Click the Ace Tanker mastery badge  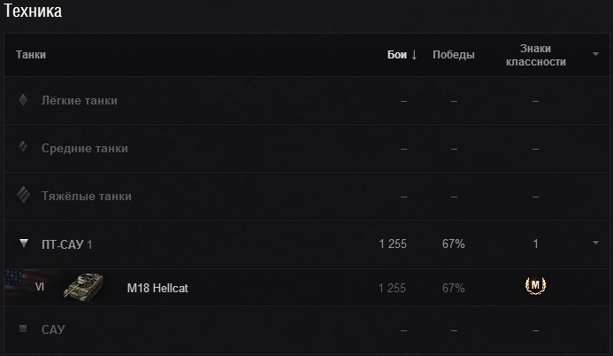pyautogui.click(x=535, y=286)
